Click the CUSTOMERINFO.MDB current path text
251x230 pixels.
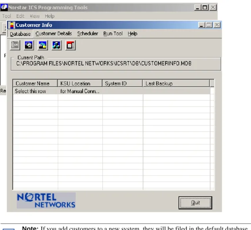(x=104, y=64)
